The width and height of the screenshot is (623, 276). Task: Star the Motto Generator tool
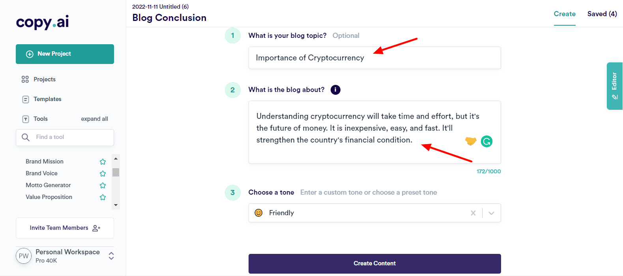pyautogui.click(x=103, y=185)
